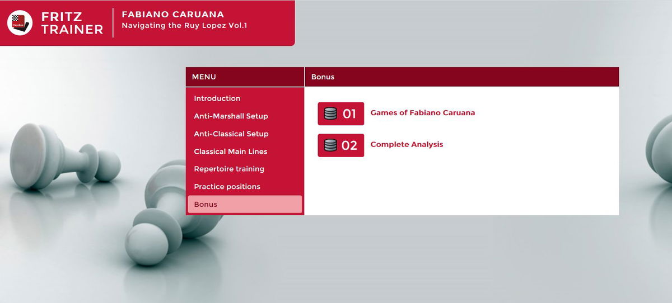Click the MENU header label
The width and height of the screenshot is (672, 303).
(x=204, y=77)
